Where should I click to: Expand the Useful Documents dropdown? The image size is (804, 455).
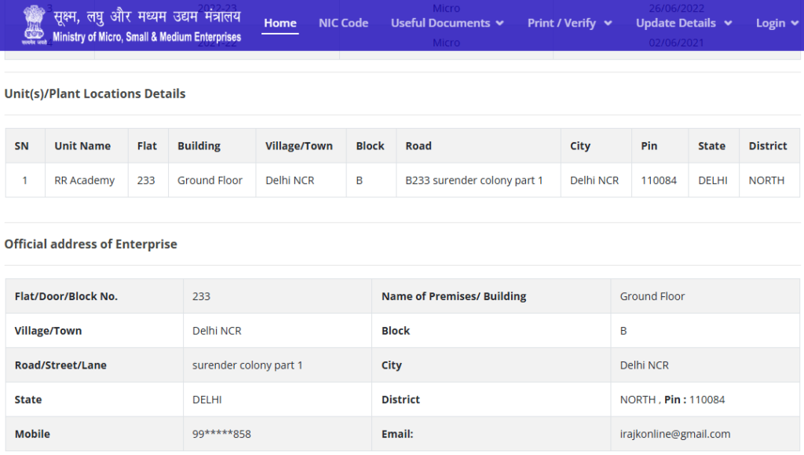point(448,23)
